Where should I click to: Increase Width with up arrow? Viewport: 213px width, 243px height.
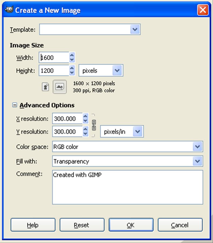[72, 55]
